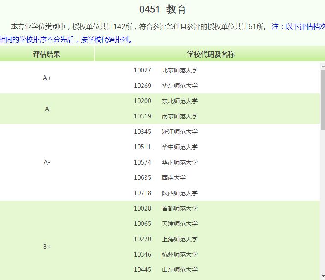Select 山东师范大学 entry

179,270
